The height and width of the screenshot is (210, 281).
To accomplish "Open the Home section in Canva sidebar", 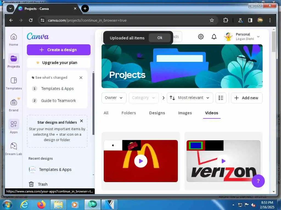I will 14,40.
